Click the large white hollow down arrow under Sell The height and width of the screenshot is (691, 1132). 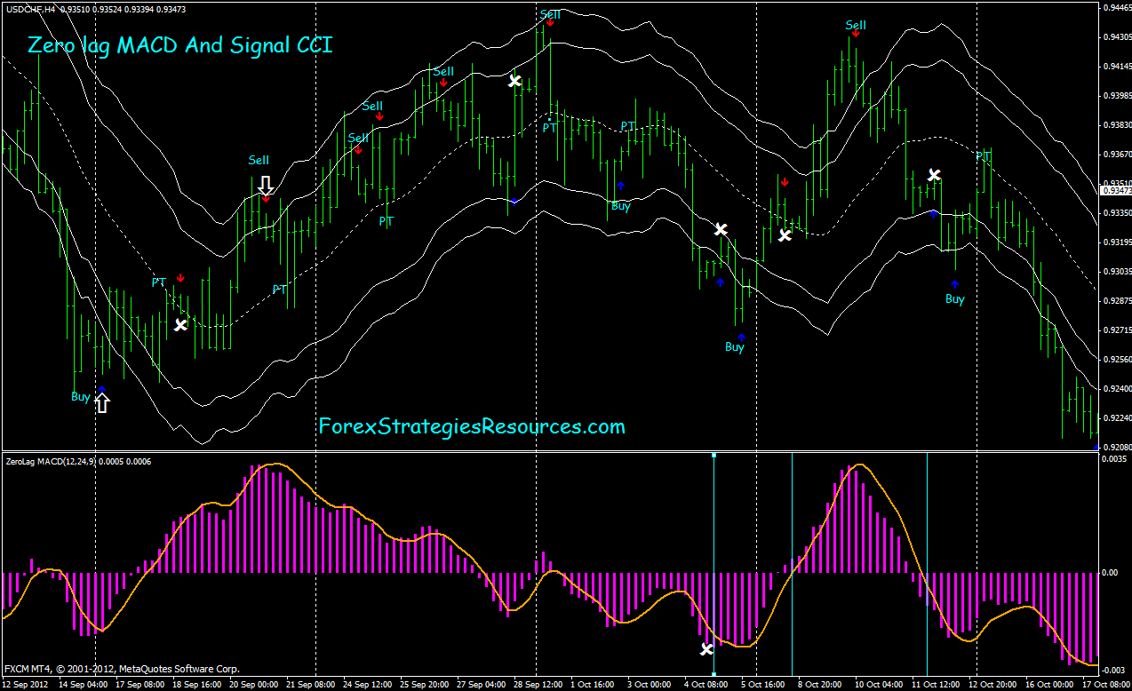(266, 184)
